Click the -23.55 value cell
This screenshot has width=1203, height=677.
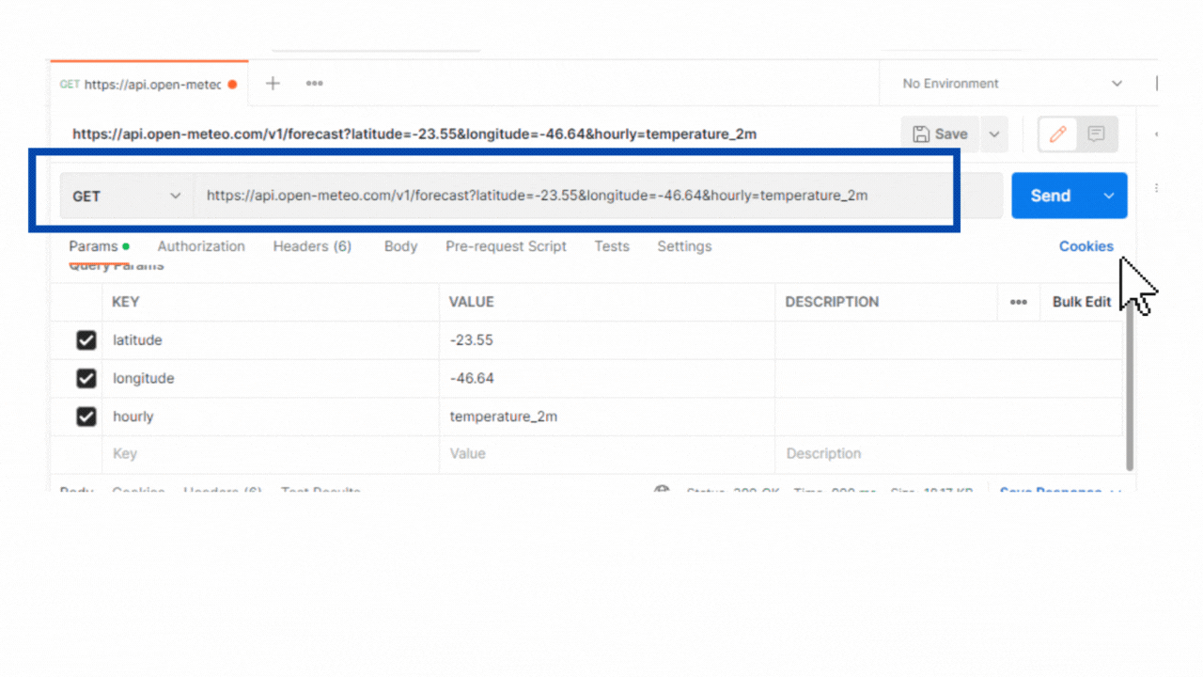(607, 340)
